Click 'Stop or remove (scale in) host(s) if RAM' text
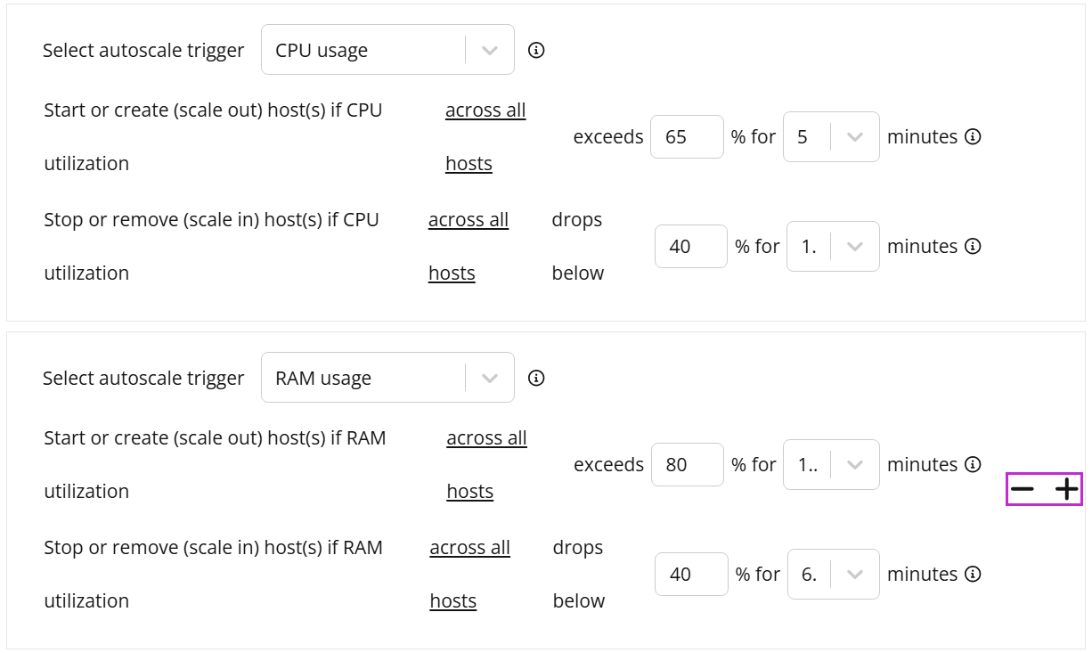The width and height of the screenshot is (1092, 653). 213,548
